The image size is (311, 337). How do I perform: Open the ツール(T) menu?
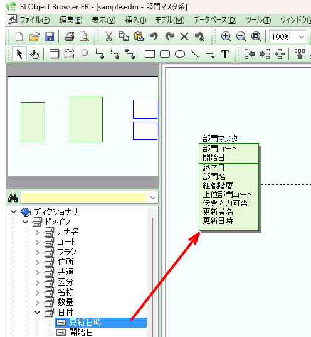(258, 20)
